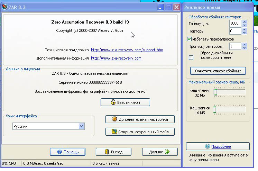The height and width of the screenshot is (171, 258).
Task: Click the folder icon on Открыть сохраненный файл
Action: coord(114,132)
